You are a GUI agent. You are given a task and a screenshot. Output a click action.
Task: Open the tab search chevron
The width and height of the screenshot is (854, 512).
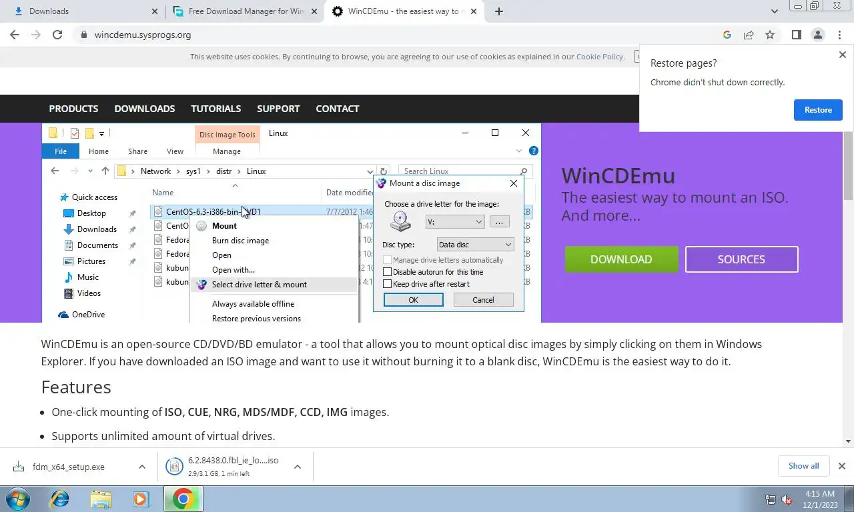click(x=775, y=11)
